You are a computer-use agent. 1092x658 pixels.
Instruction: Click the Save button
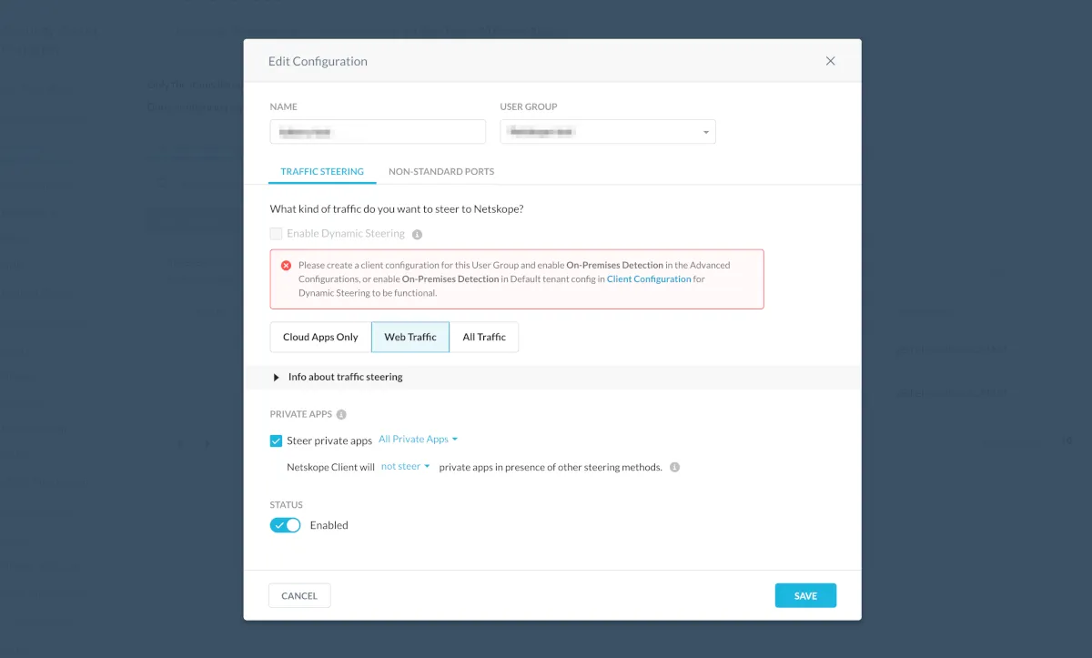(805, 596)
